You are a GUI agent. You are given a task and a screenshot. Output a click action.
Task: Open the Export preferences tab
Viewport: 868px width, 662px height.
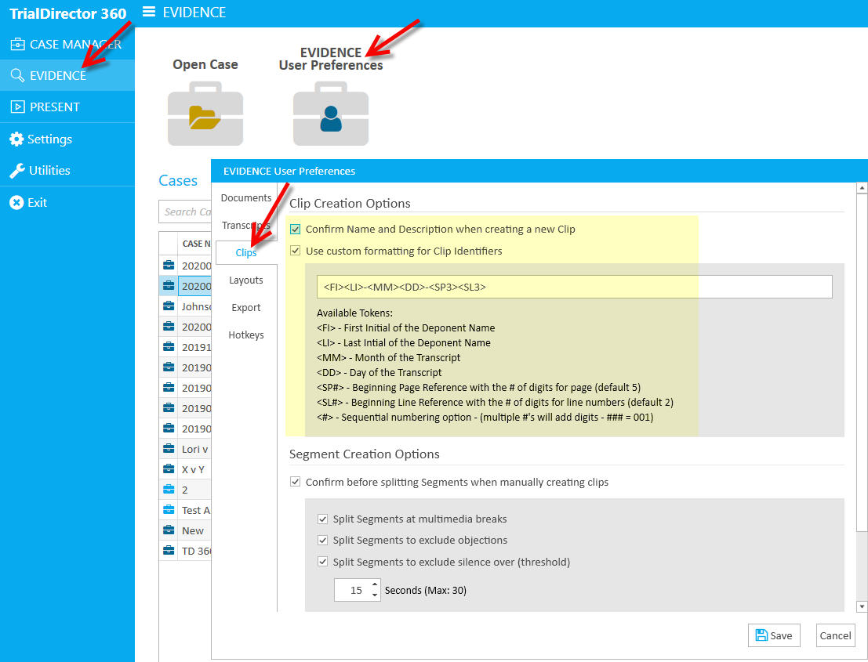point(245,307)
